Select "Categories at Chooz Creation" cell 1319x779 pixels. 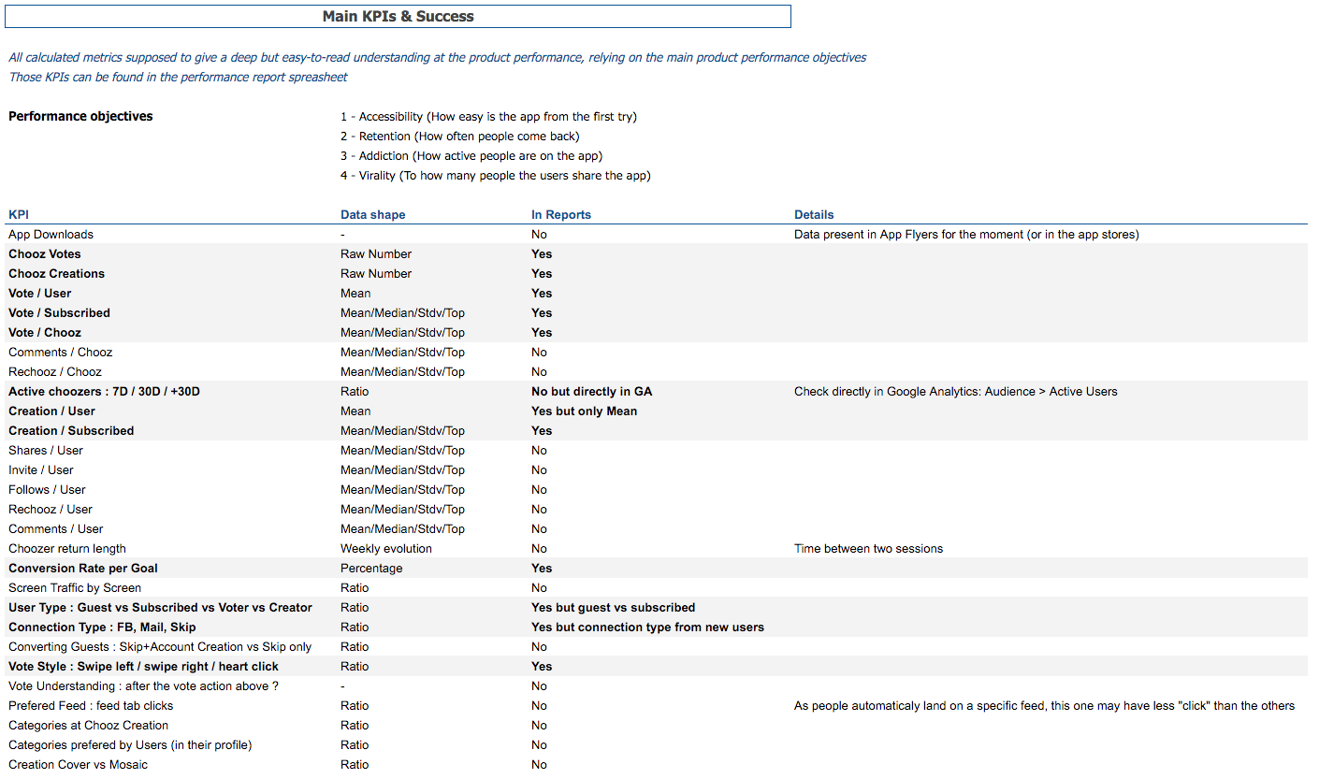click(x=89, y=726)
